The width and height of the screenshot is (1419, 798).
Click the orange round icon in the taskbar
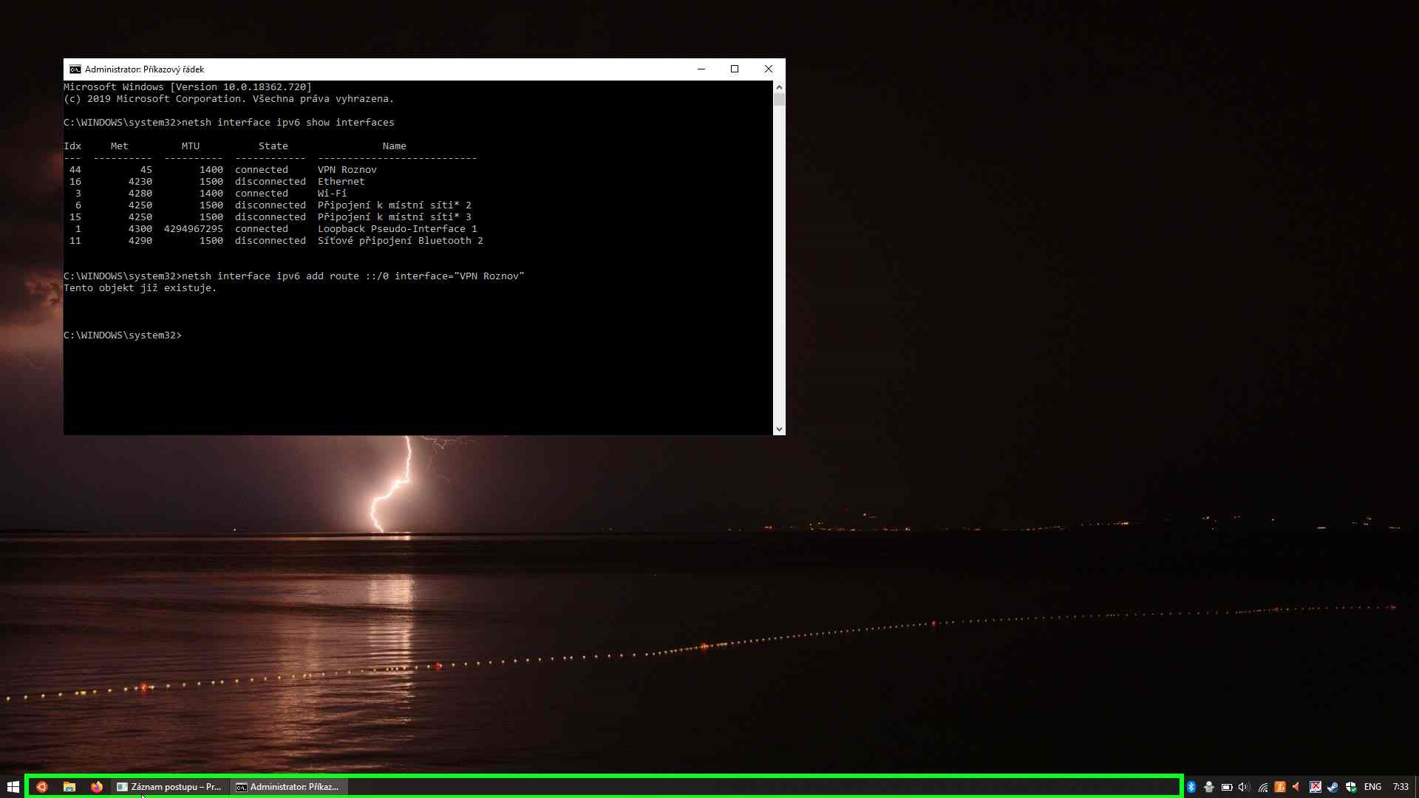pyautogui.click(x=42, y=786)
